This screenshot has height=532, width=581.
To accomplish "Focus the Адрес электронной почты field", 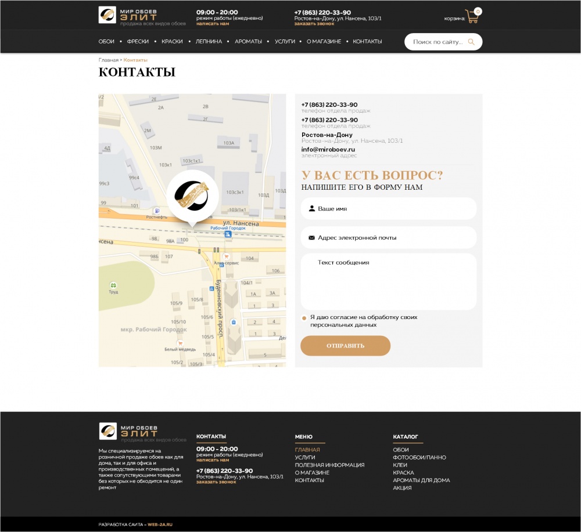I will [388, 238].
